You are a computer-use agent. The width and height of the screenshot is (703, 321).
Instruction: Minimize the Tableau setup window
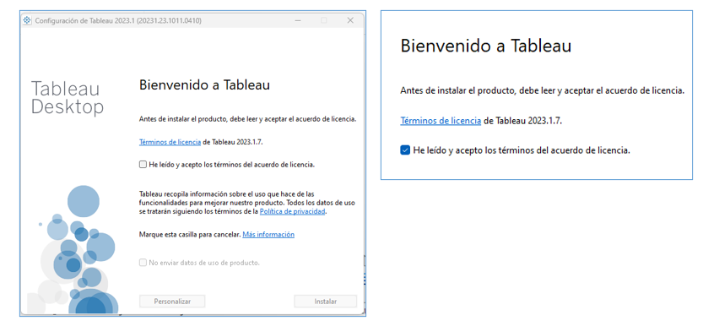pos(298,20)
